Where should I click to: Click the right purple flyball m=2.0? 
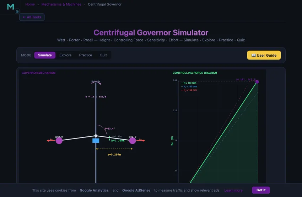132,141
